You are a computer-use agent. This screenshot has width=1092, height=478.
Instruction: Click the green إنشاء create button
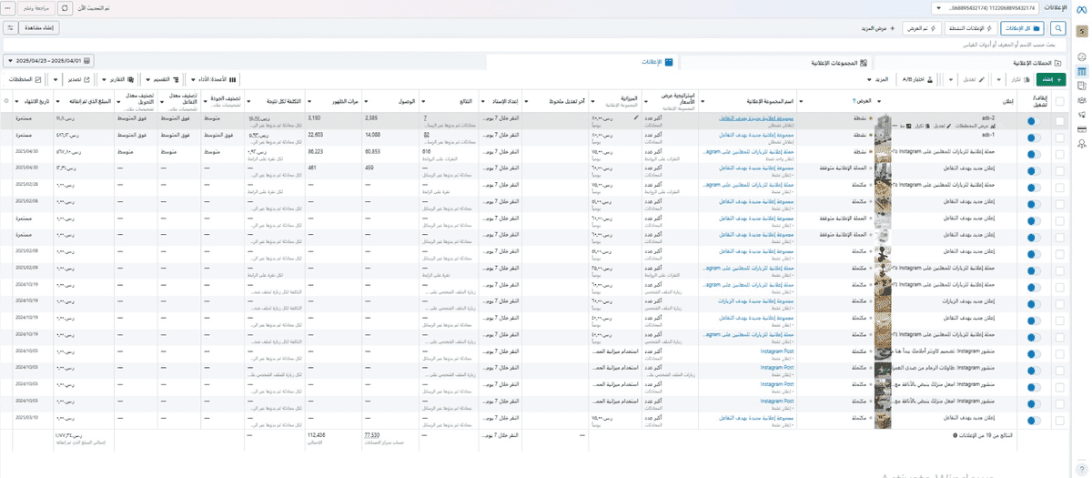coord(1051,80)
